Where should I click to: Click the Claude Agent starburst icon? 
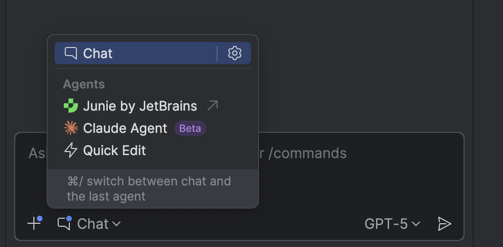[x=71, y=128]
